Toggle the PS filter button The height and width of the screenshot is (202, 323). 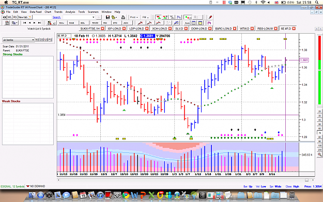click(50, 40)
